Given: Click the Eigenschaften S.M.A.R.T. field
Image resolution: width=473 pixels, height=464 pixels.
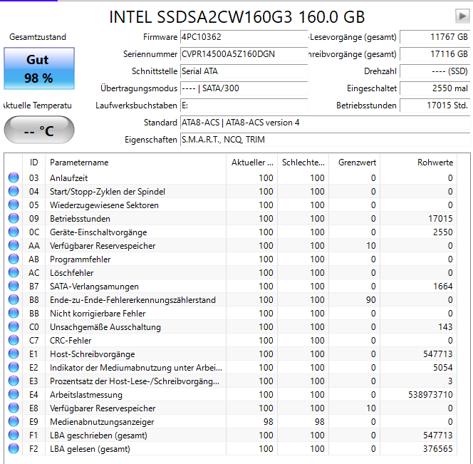Looking at the screenshot, I should tap(324, 140).
